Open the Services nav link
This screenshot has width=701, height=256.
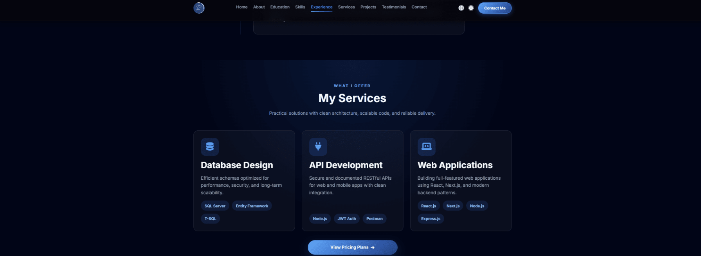point(346,7)
